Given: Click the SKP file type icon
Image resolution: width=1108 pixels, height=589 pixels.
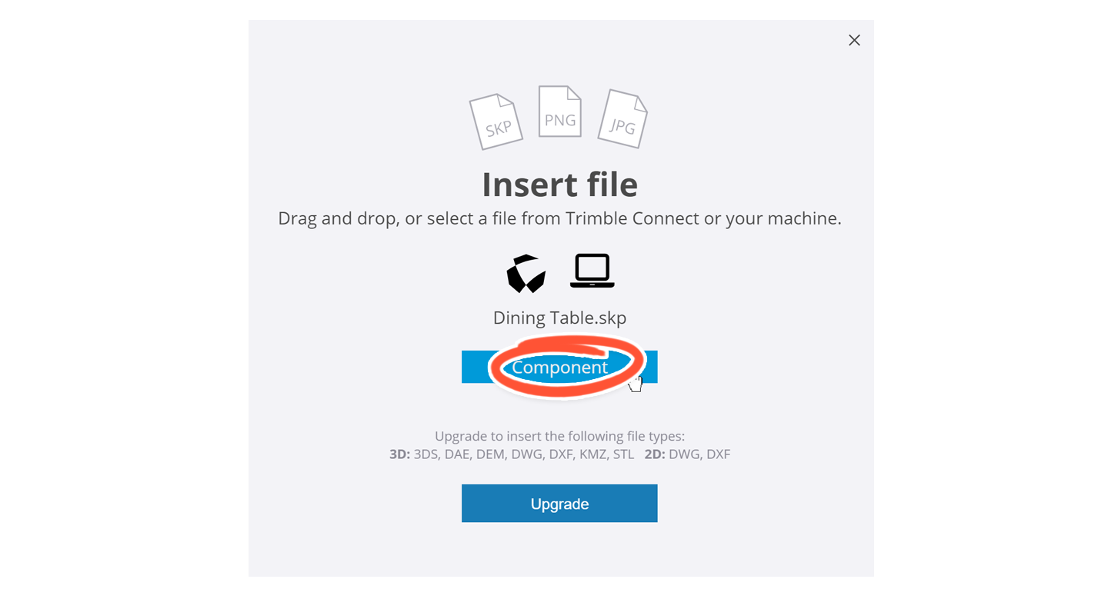Looking at the screenshot, I should (x=496, y=121).
